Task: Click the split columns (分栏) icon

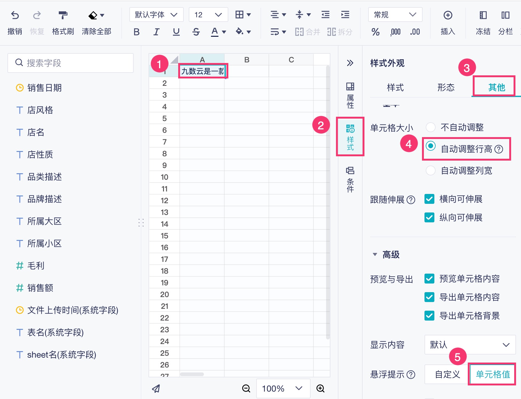Action: 506,15
